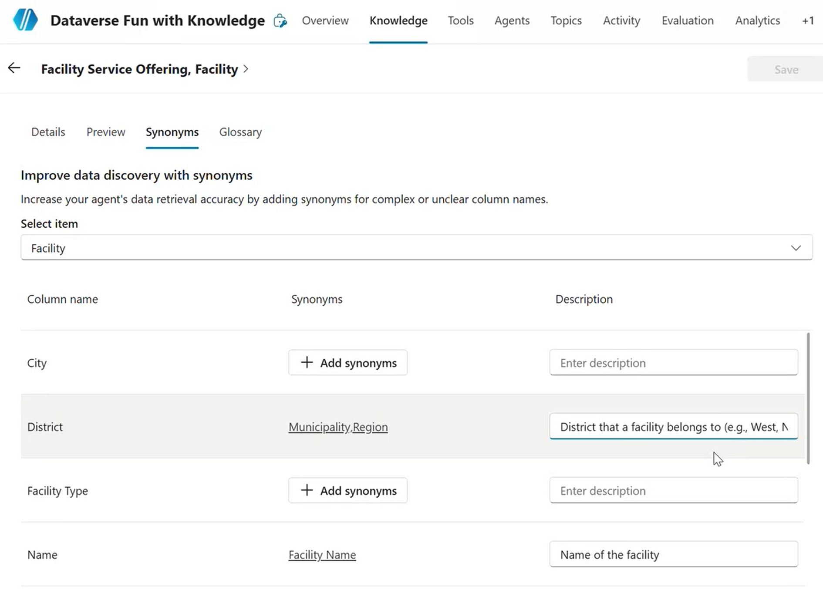Switch to the Overview tab

pyautogui.click(x=325, y=20)
